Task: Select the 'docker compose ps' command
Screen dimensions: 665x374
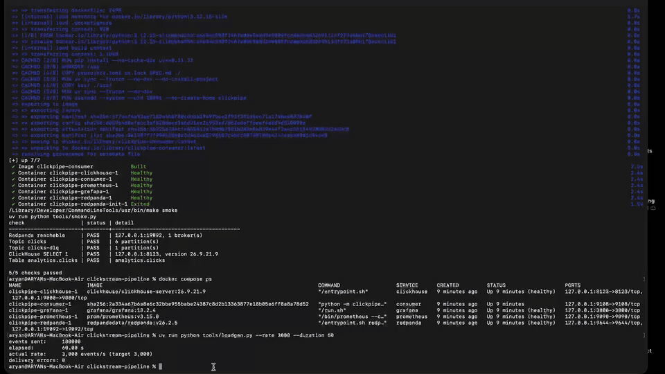Action: click(185, 279)
